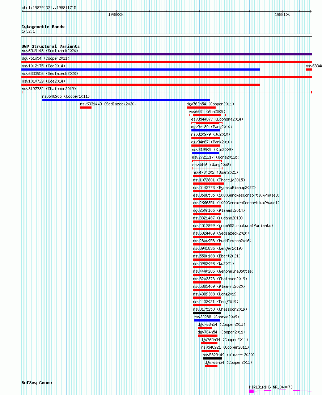The height and width of the screenshot is (395, 322).
Task: Open the dgv762n54 (Cooper2011) variant label
Action: click(x=210, y=104)
